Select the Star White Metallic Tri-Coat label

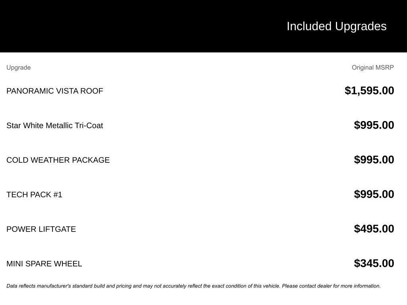[x=55, y=125]
